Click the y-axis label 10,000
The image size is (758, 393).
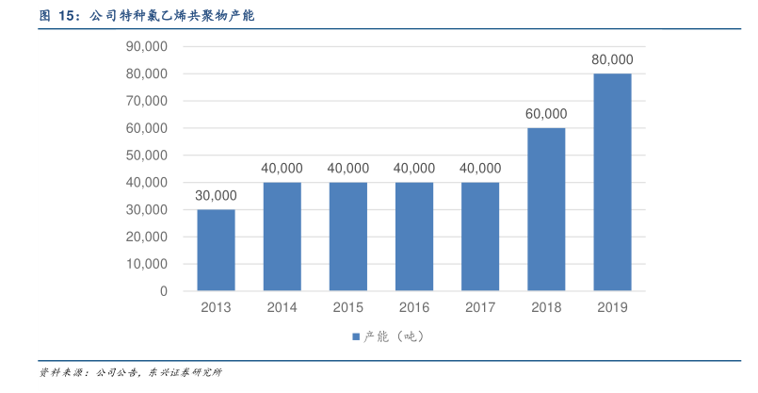click(x=147, y=264)
